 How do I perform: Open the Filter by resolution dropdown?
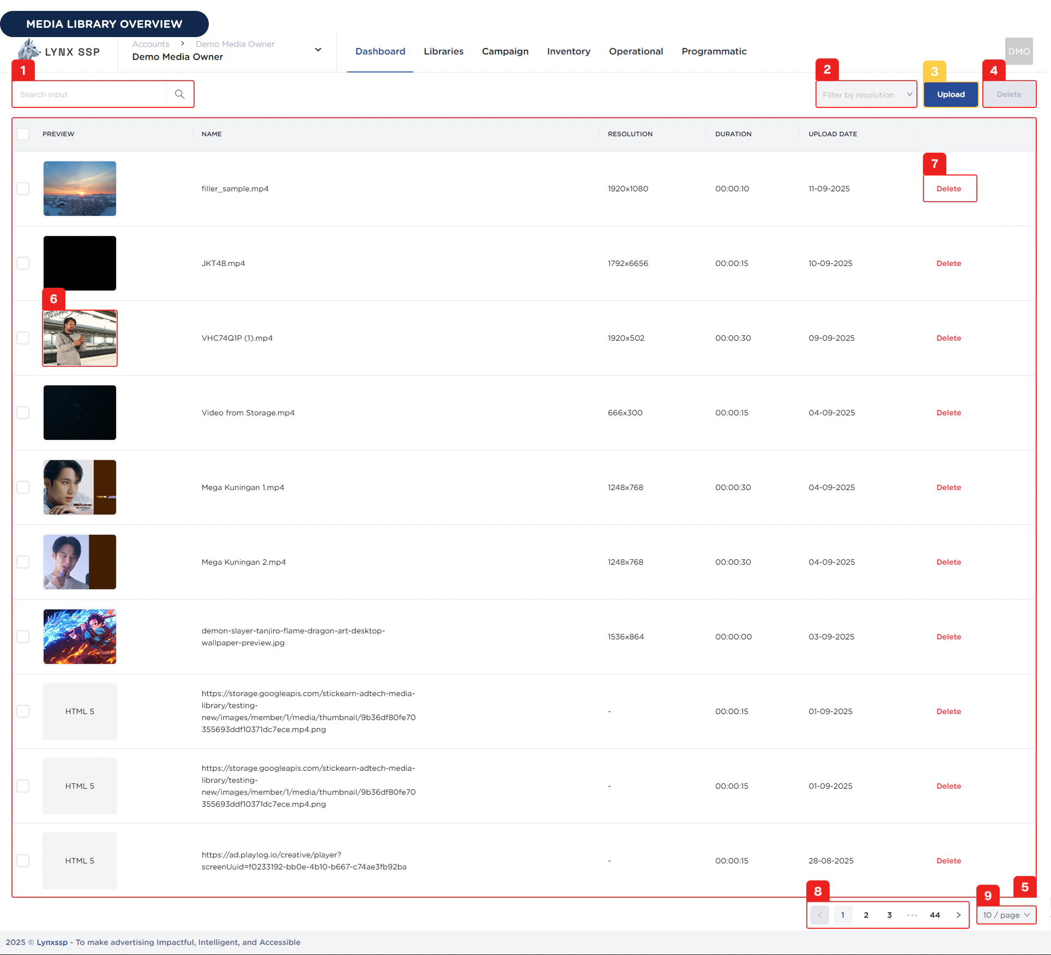click(x=866, y=94)
